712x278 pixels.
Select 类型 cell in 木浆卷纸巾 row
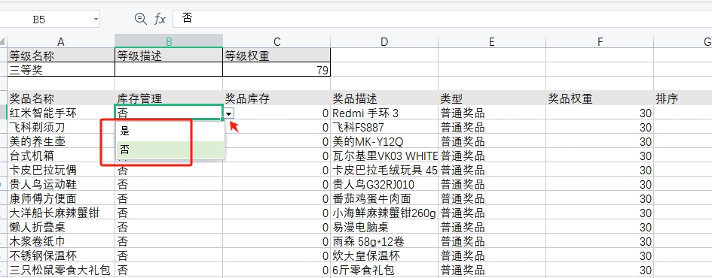[492, 241]
